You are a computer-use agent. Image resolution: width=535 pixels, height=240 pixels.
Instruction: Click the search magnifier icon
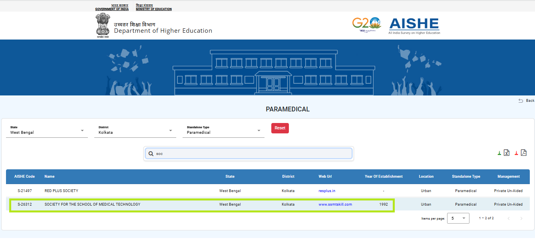(151, 154)
